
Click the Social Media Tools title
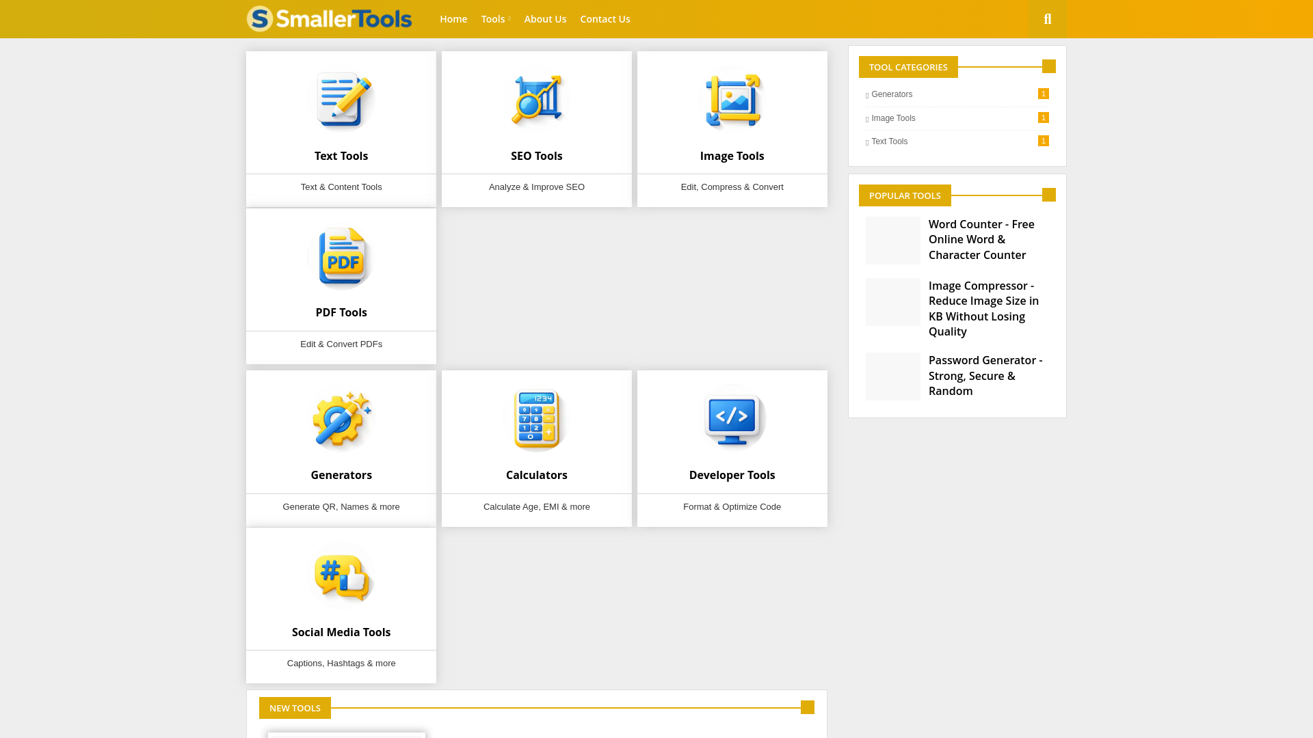341,632
